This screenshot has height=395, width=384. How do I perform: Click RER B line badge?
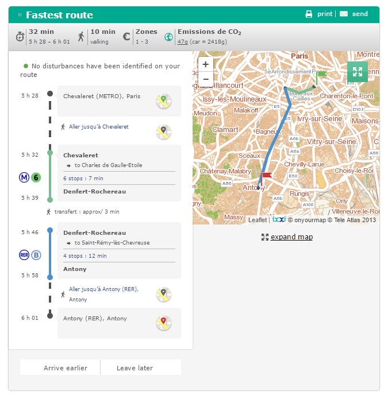[36, 255]
